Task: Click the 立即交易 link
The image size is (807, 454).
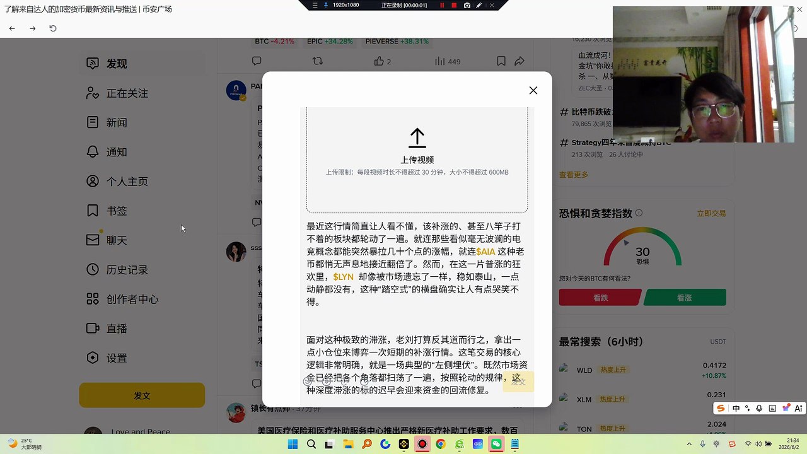Action: pyautogui.click(x=711, y=214)
